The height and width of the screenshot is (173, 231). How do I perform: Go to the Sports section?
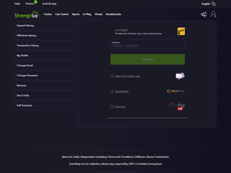pos(76,14)
